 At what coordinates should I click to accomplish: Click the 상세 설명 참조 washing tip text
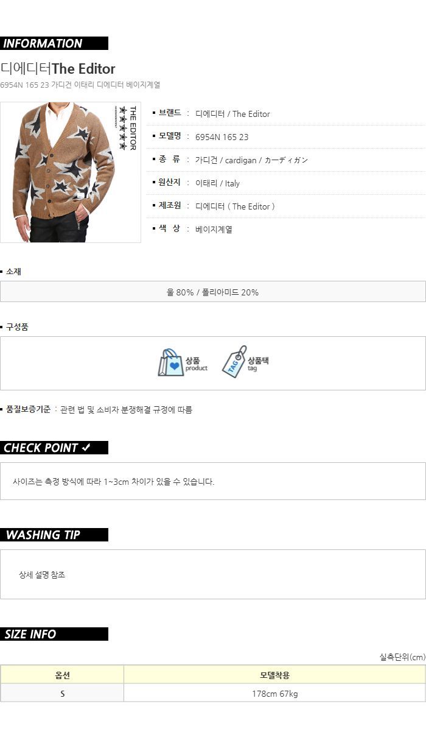(42, 574)
